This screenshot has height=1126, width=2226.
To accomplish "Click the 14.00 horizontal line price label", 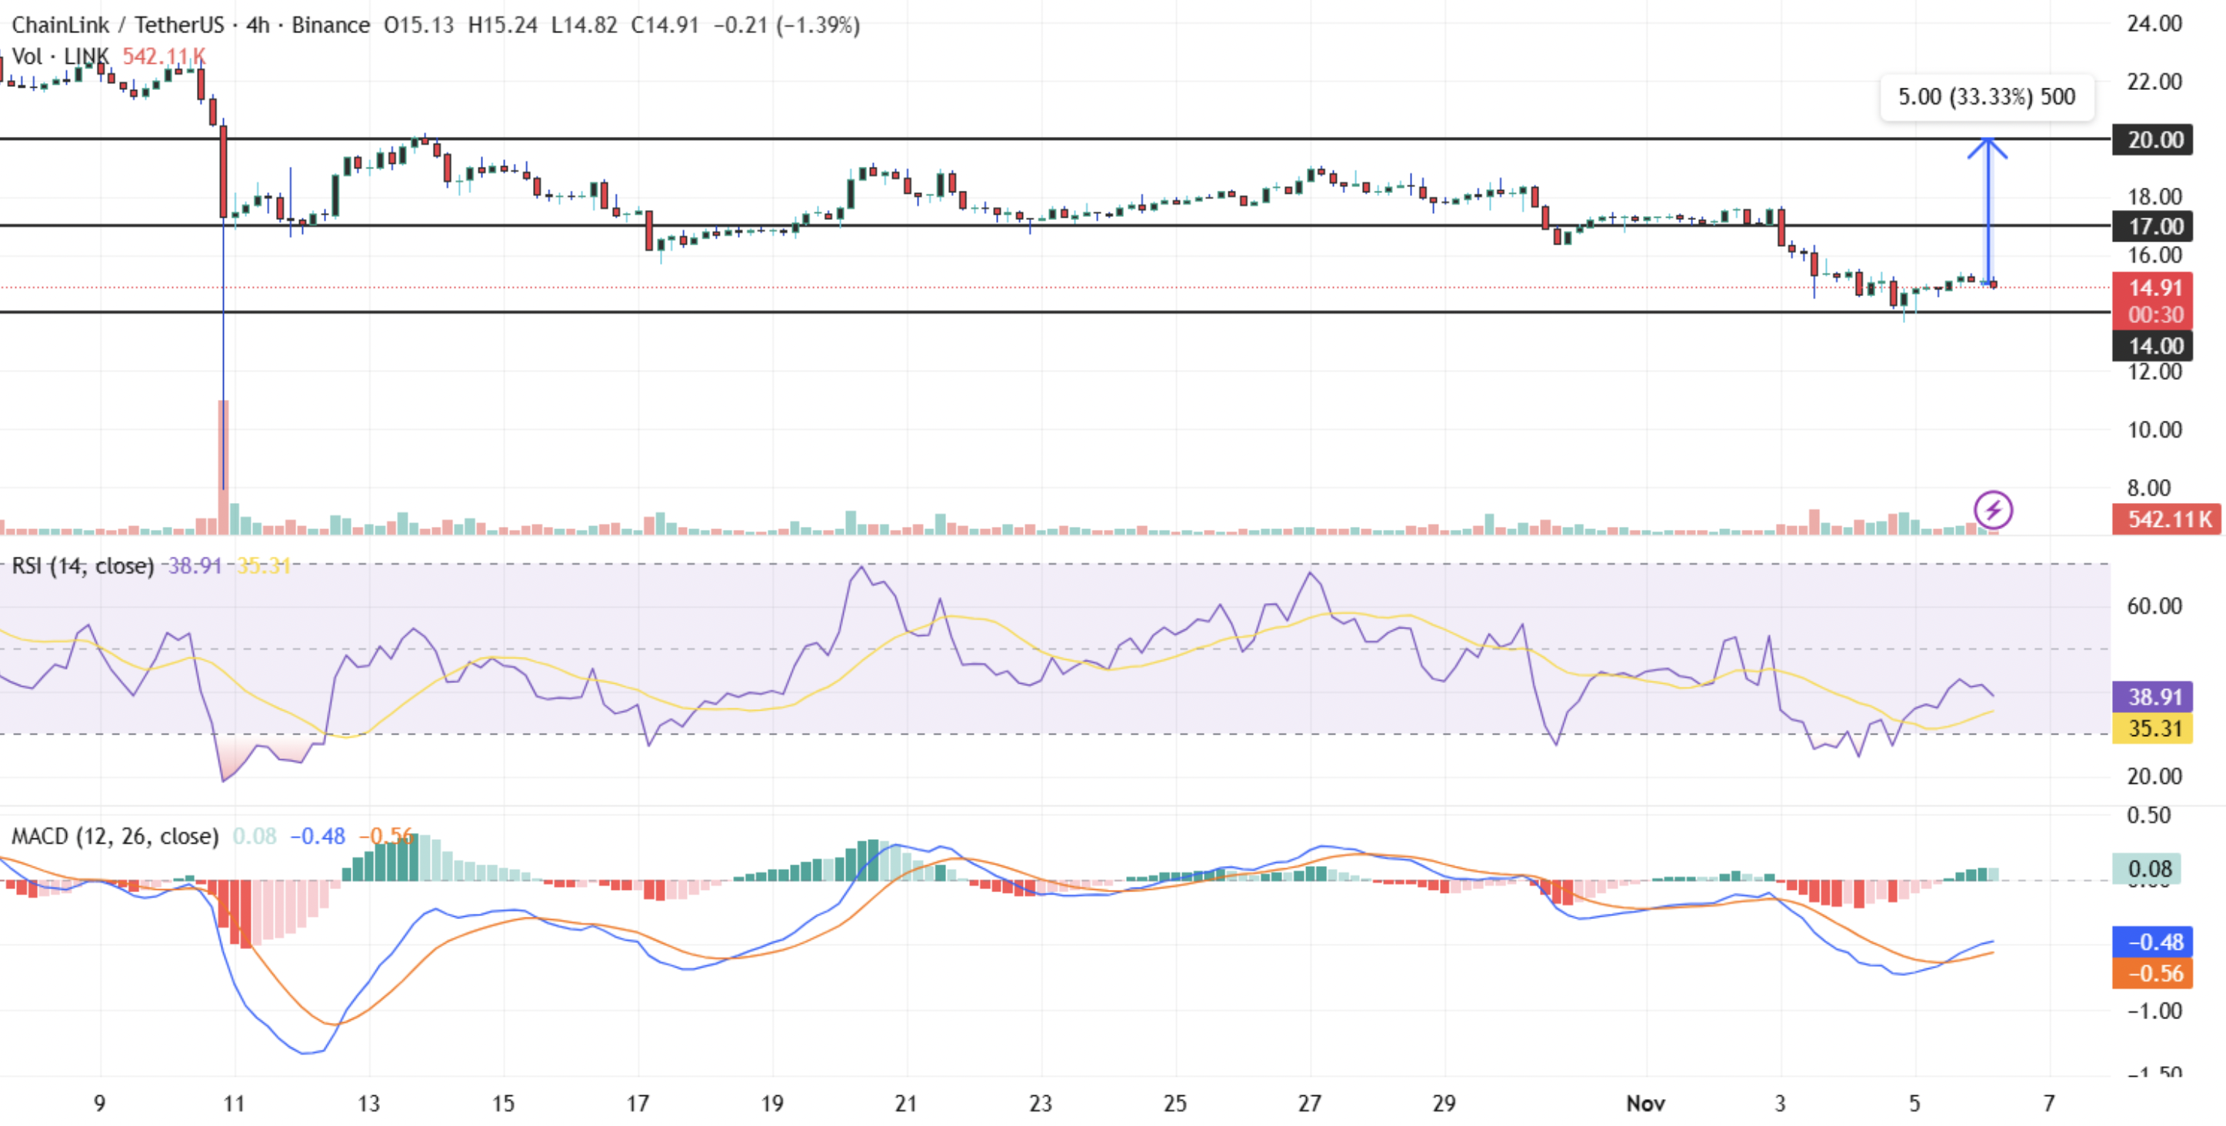I will 2154,345.
